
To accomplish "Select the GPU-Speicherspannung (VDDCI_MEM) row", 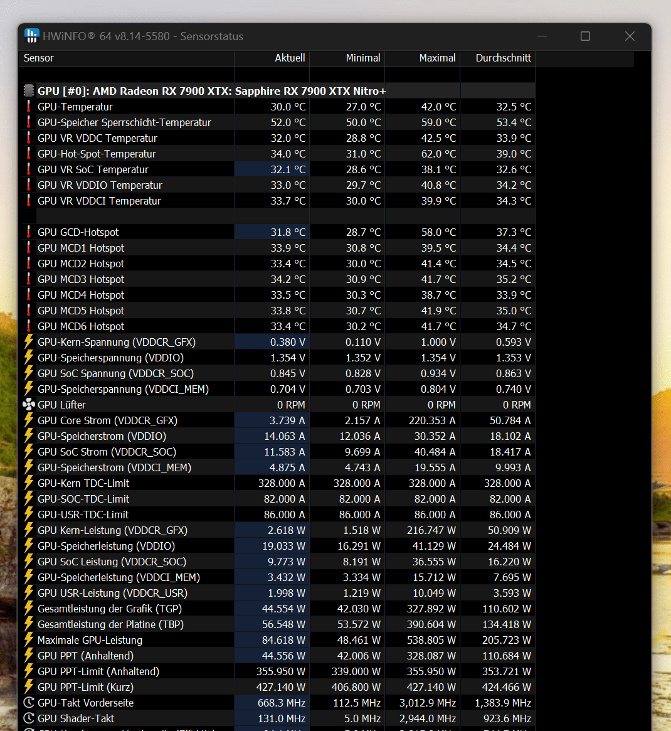I will coord(277,389).
